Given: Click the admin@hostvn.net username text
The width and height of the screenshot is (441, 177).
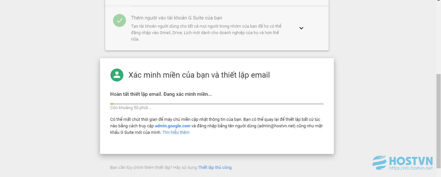Looking at the screenshot, I should tap(277, 126).
